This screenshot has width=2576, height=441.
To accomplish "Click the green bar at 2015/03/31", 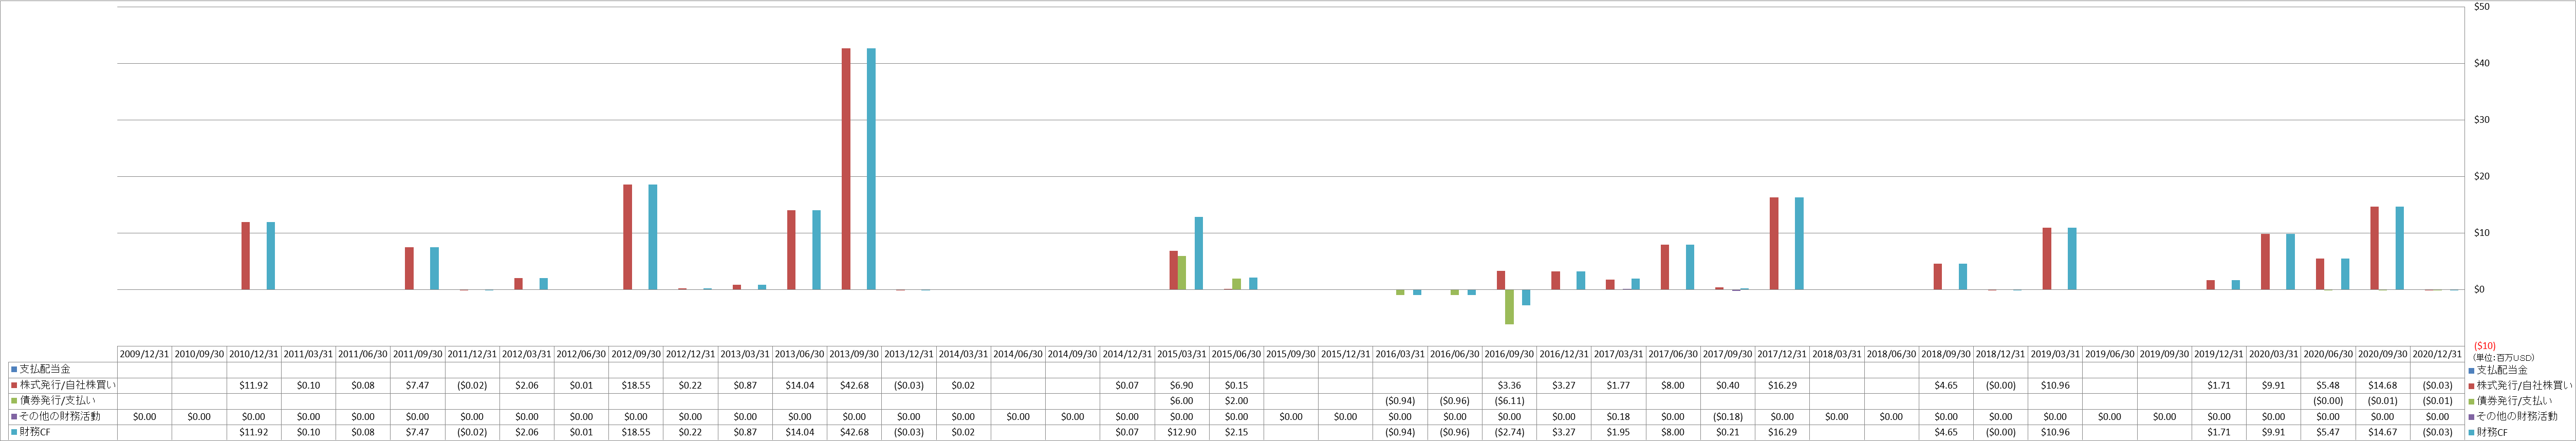I will [1182, 273].
